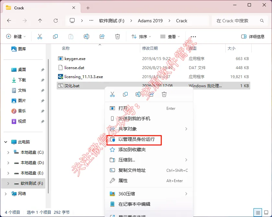Toggle the 详细信息 details pane
Image resolution: width=272 pixels, height=217 pixels.
pos(253,36)
